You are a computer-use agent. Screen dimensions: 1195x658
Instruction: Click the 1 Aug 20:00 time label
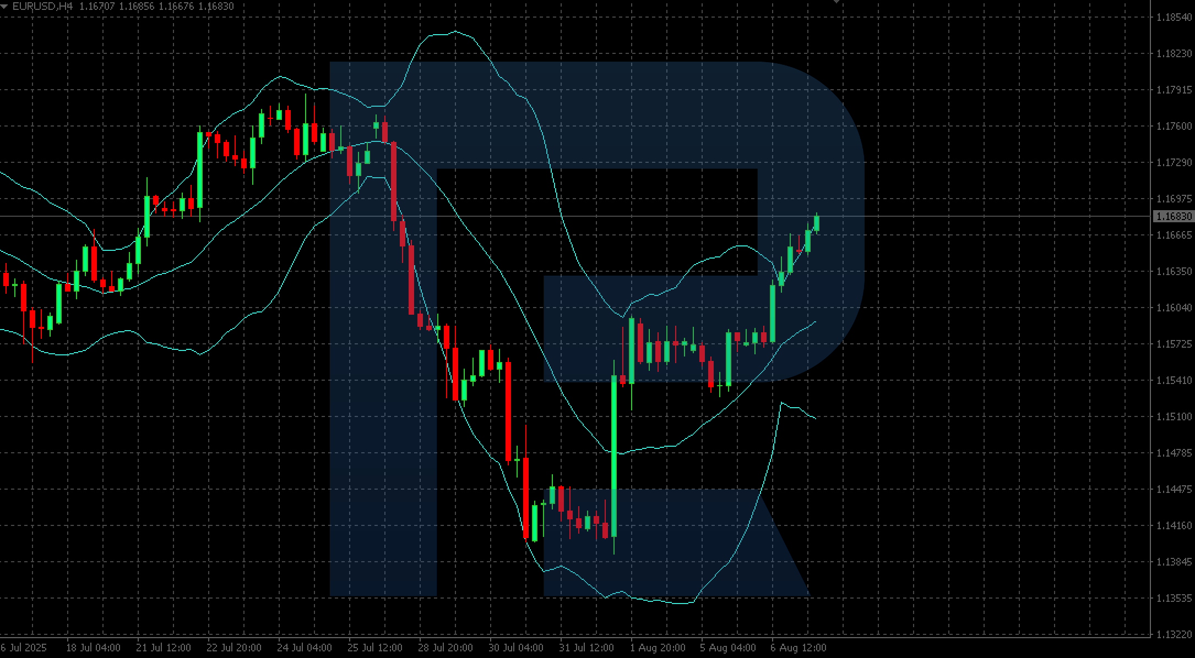[x=658, y=648]
